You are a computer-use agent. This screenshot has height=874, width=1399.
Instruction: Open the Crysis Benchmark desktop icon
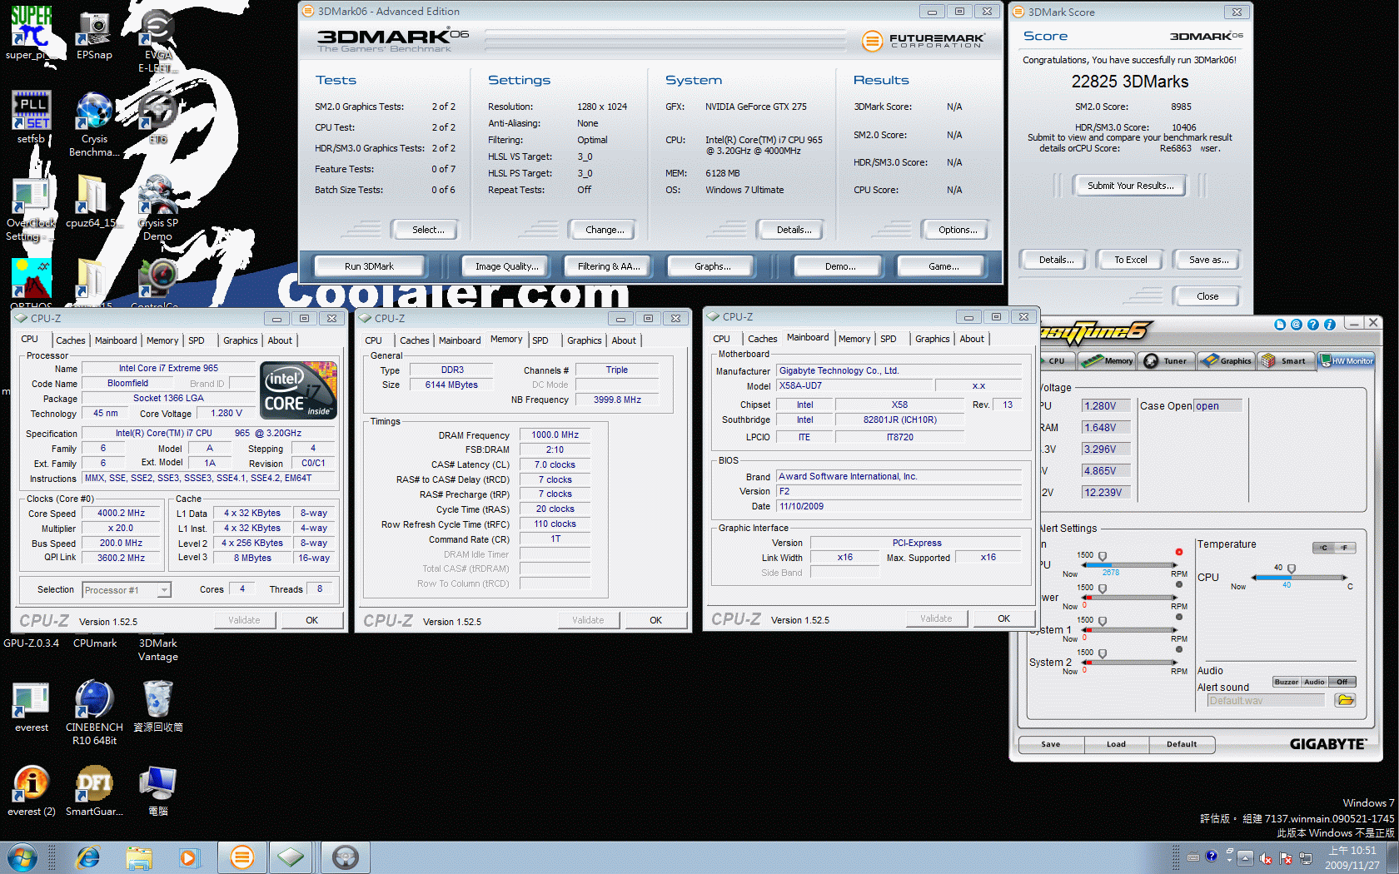[94, 123]
